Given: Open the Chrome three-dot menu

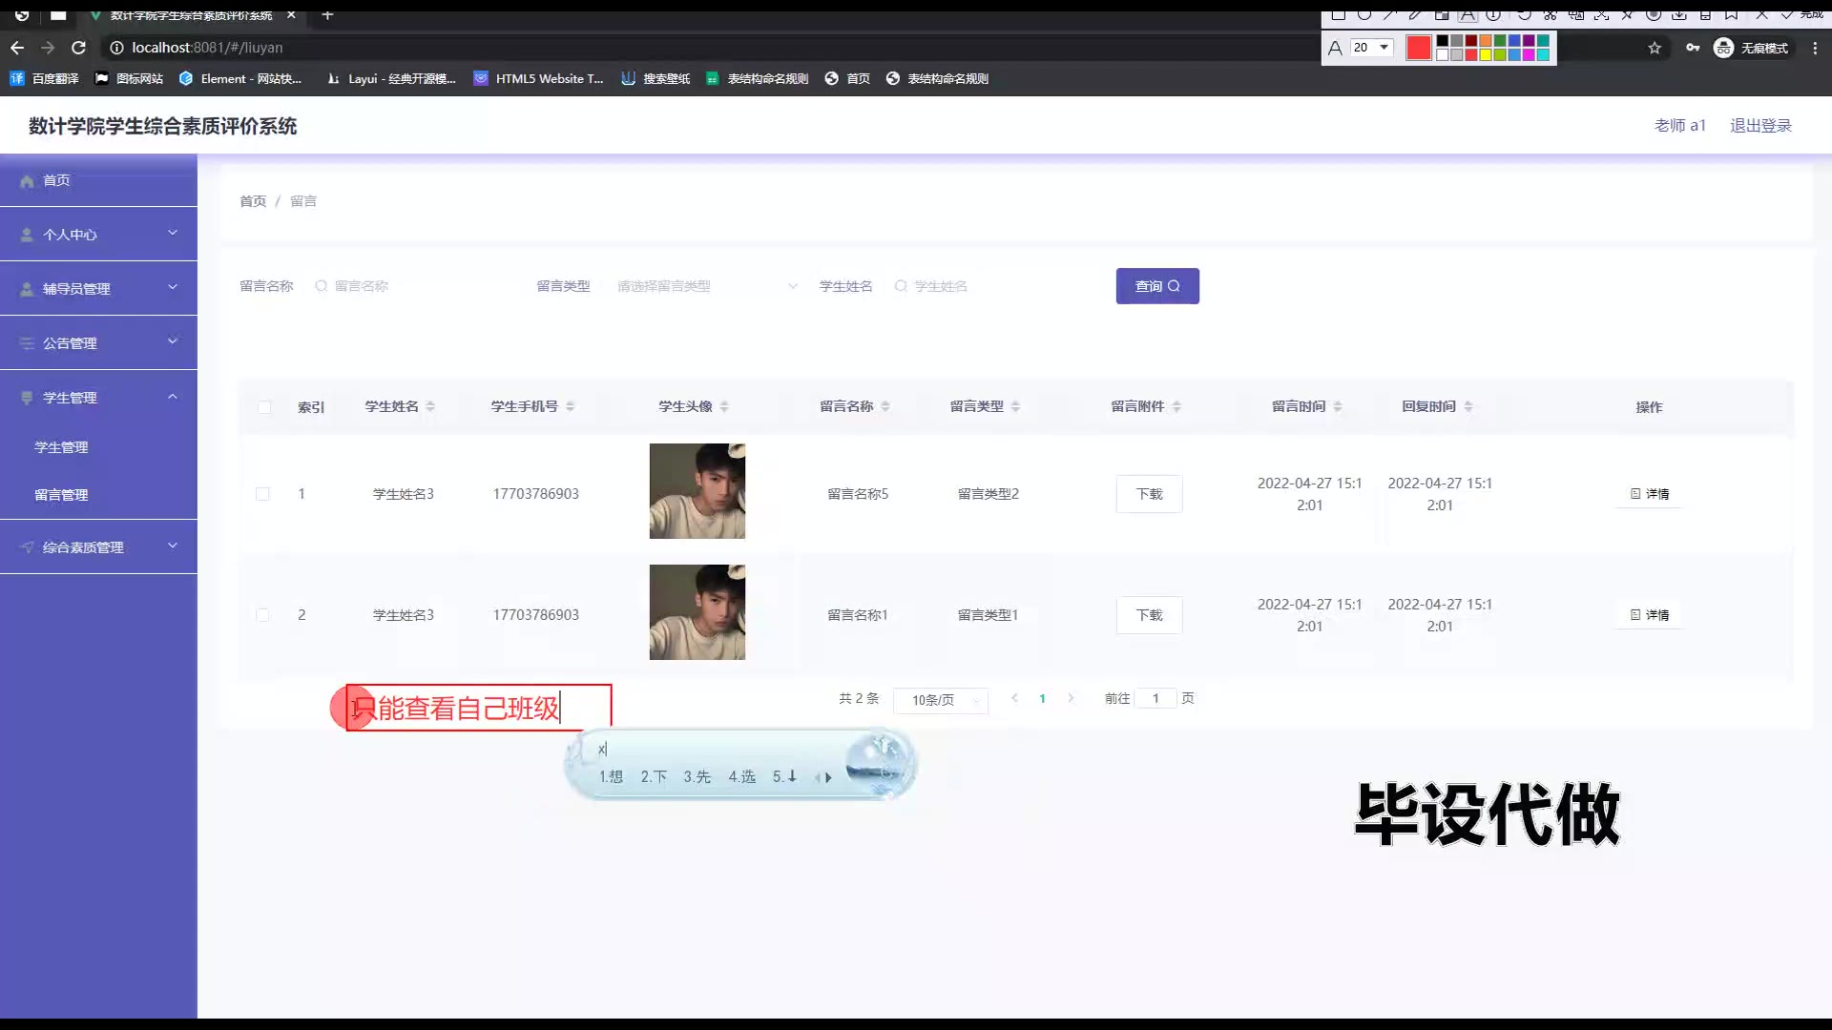Looking at the screenshot, I should coord(1815,48).
